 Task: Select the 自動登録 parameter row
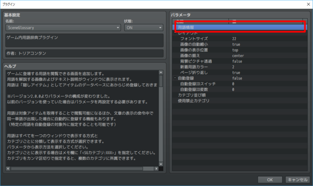point(240,78)
